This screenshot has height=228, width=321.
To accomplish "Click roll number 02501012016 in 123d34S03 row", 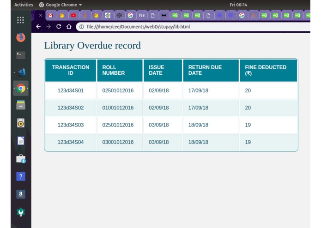I will 118,125.
